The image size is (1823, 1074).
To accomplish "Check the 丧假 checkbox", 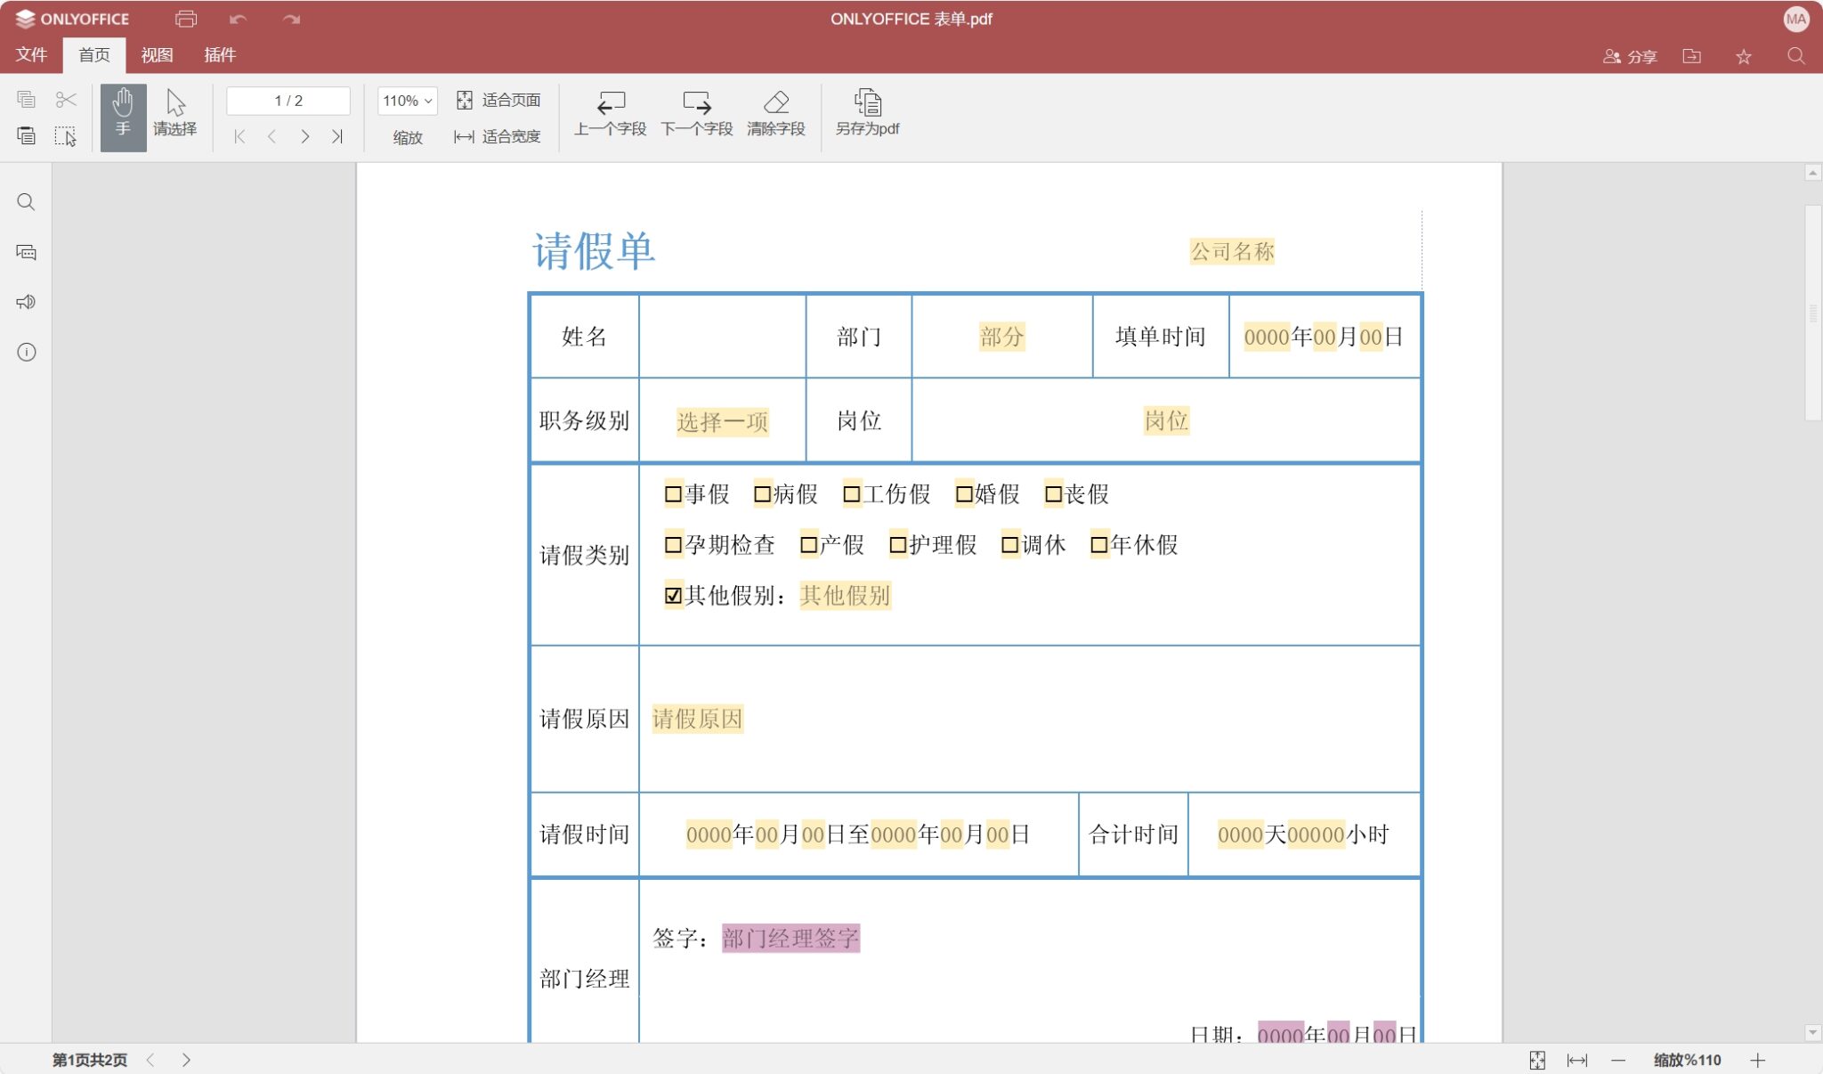I will 1053,493.
